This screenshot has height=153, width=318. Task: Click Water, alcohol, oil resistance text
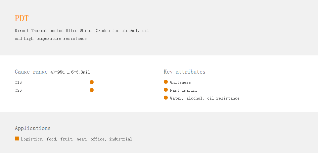tap(204, 98)
